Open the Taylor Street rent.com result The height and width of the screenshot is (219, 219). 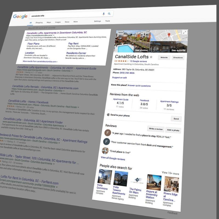point(39,159)
